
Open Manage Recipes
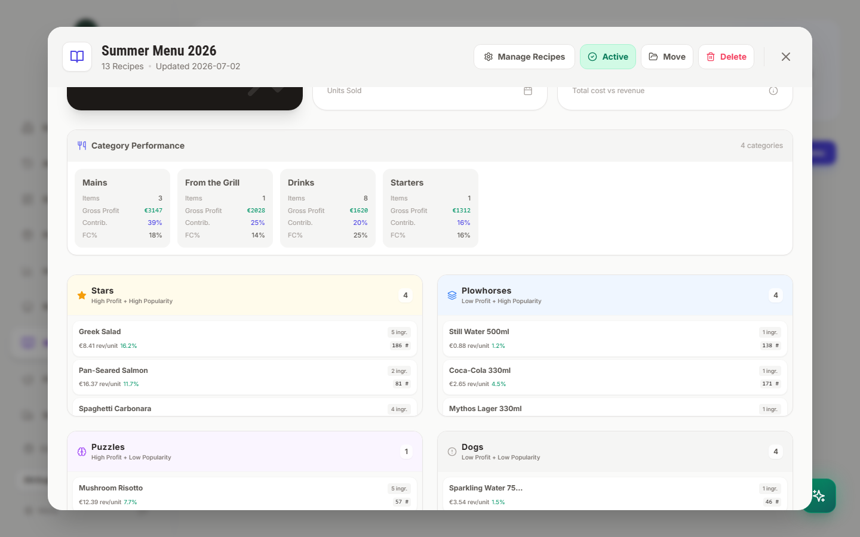pyautogui.click(x=524, y=57)
